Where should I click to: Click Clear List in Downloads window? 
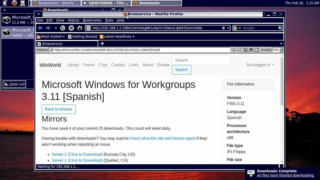tap(14, 84)
